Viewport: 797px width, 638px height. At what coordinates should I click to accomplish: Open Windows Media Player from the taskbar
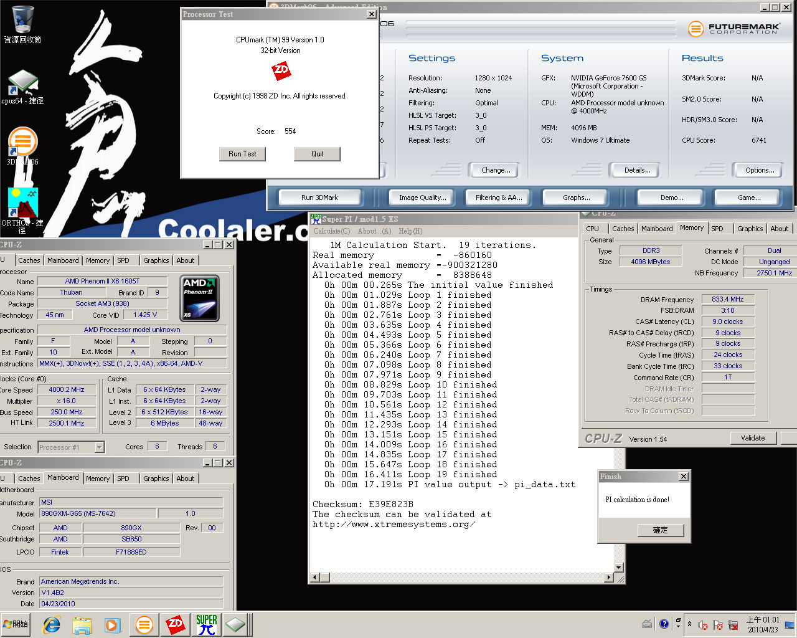coord(112,624)
